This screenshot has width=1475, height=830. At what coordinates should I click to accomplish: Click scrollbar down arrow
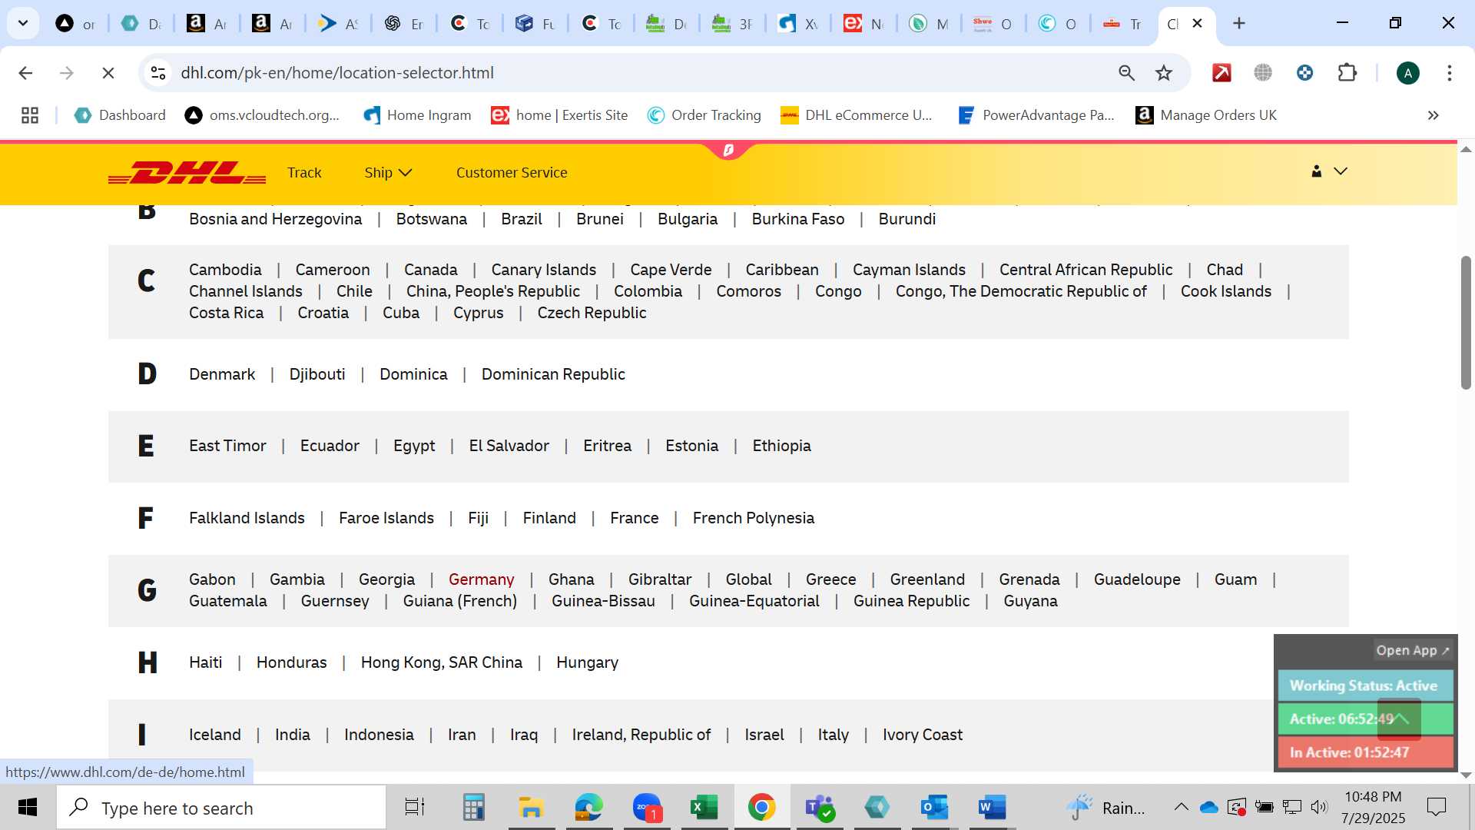1465,775
